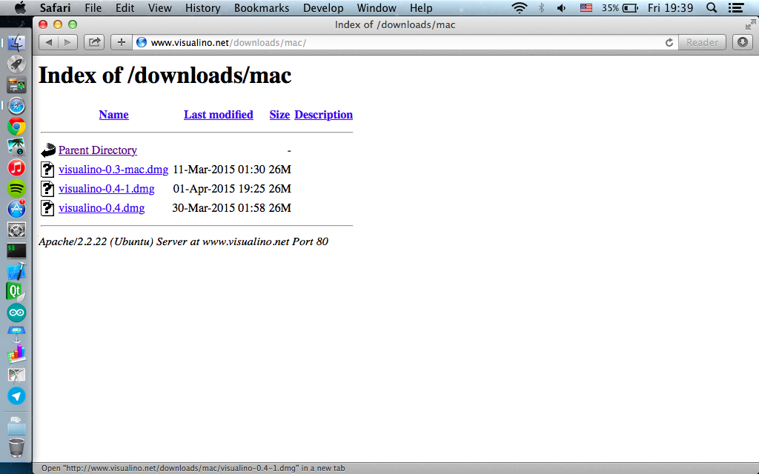Open the folder stack in the dock
The width and height of the screenshot is (759, 474).
pyautogui.click(x=16, y=426)
